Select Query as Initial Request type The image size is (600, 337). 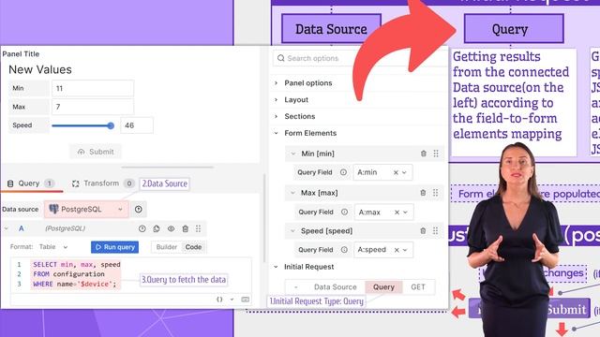tap(383, 287)
